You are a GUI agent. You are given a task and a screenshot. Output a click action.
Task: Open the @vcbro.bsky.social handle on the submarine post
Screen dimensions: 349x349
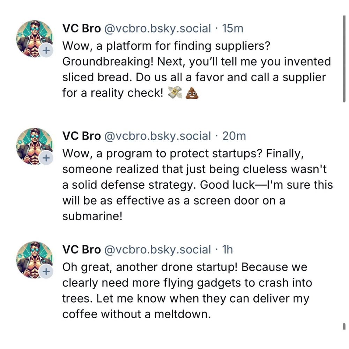[x=157, y=136]
